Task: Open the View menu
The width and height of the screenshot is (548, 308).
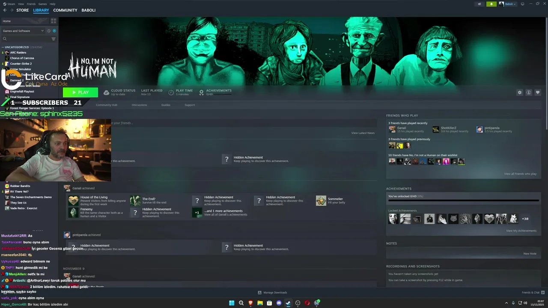Action: pos(21,4)
